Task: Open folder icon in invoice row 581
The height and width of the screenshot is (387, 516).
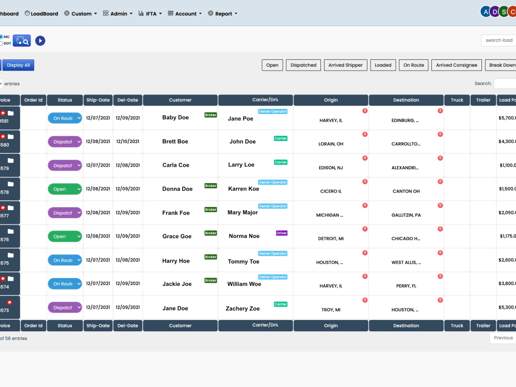Action: click(10, 113)
